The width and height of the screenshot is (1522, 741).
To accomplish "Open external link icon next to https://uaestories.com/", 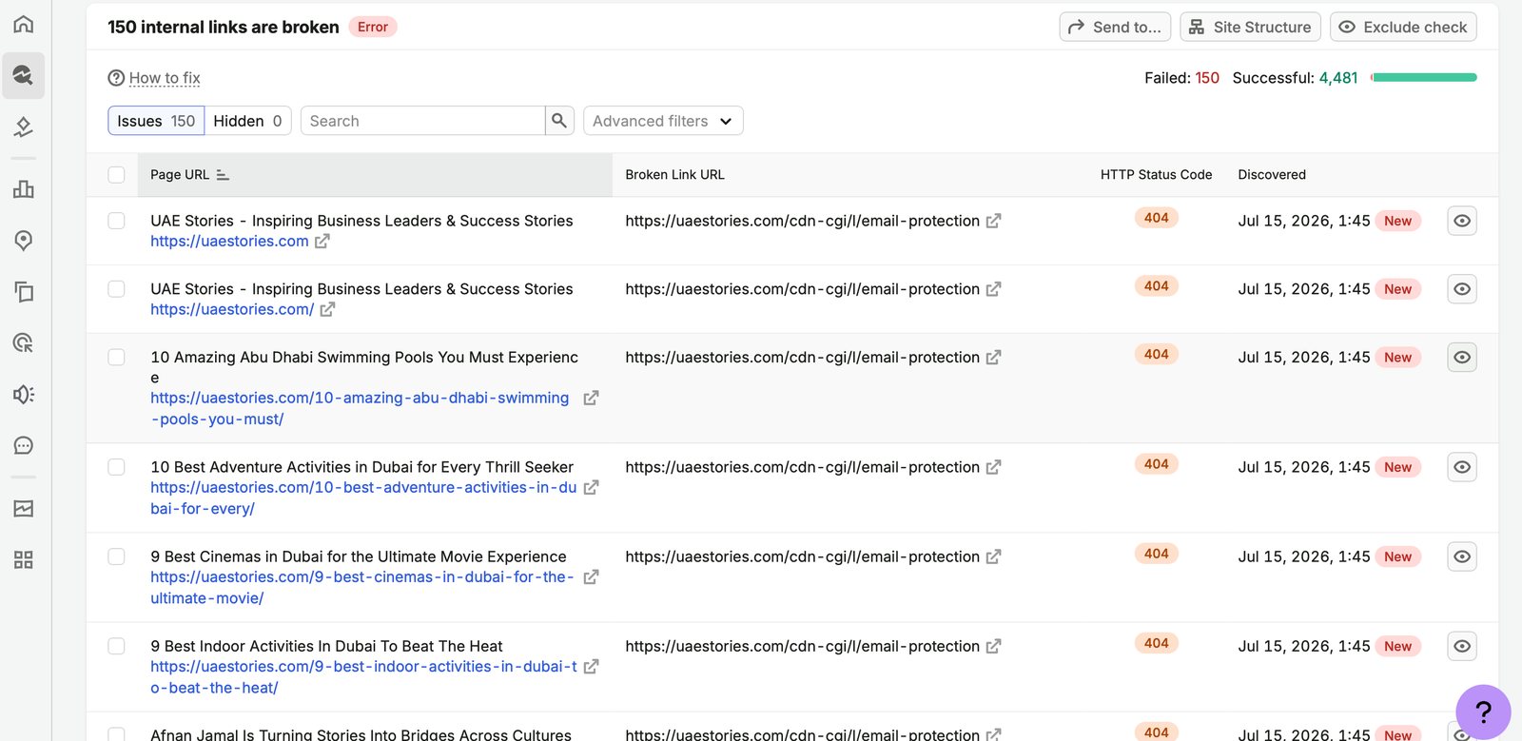I will tap(327, 310).
